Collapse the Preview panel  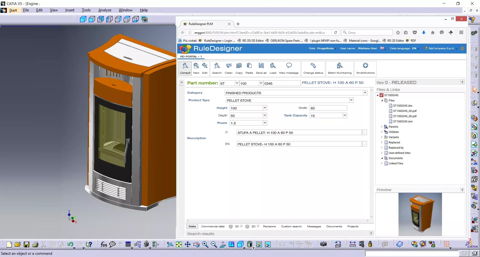point(462,190)
